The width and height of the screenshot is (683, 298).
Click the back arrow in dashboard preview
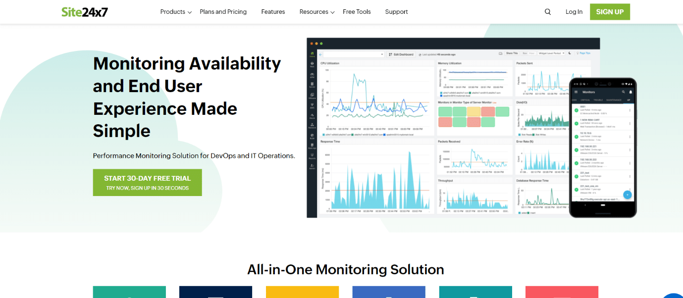[x=320, y=54]
